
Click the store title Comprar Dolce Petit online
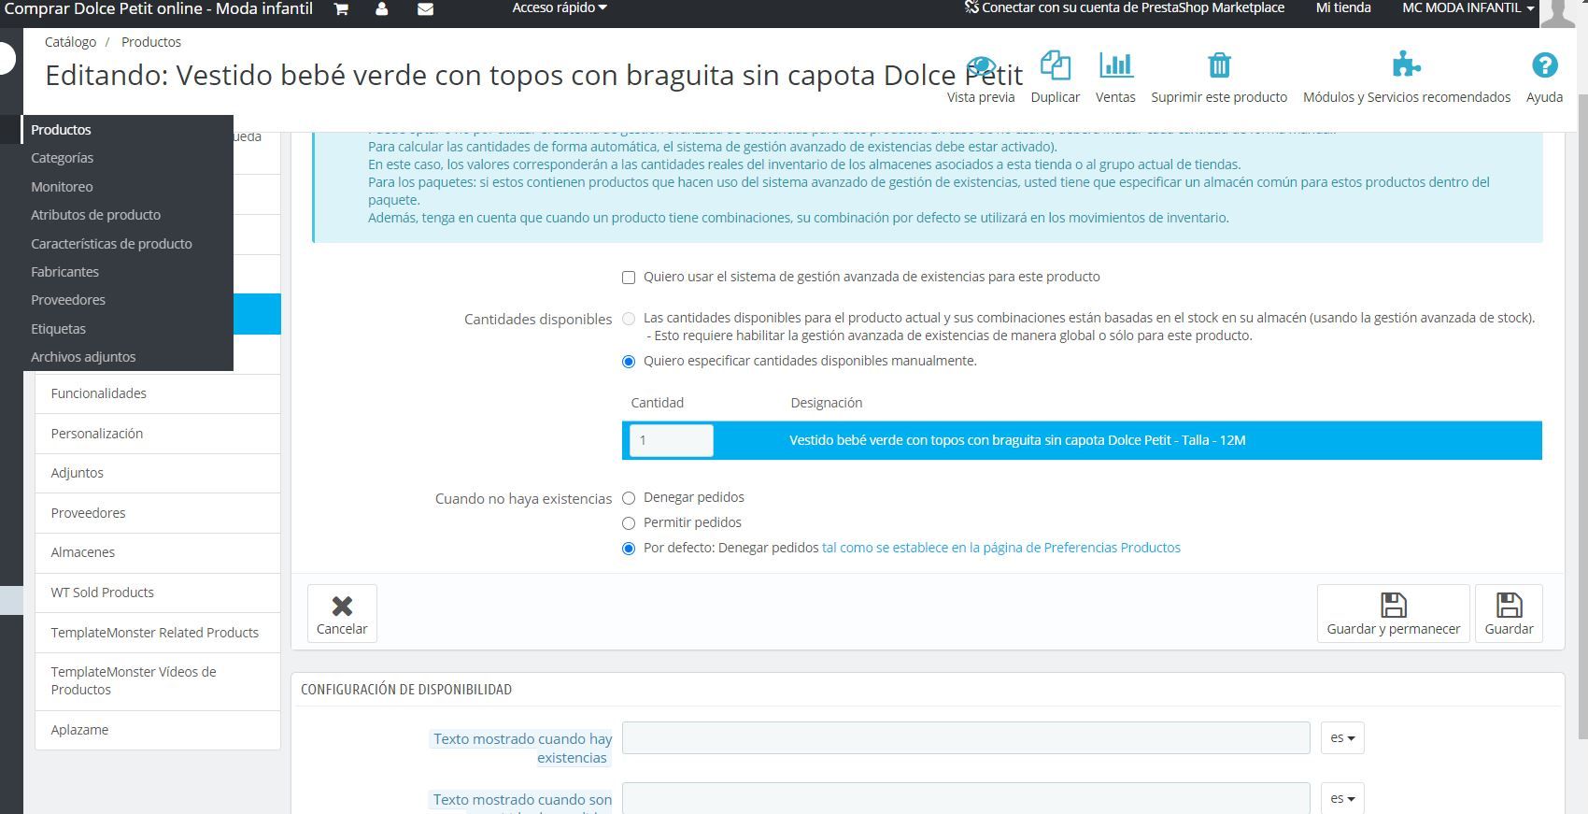pyautogui.click(x=159, y=9)
